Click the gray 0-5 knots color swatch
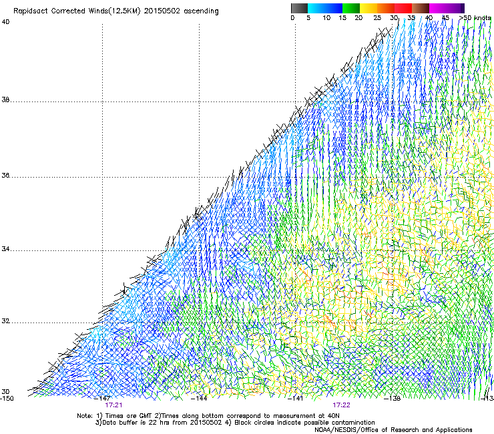494x434 pixels. tap(299, 8)
